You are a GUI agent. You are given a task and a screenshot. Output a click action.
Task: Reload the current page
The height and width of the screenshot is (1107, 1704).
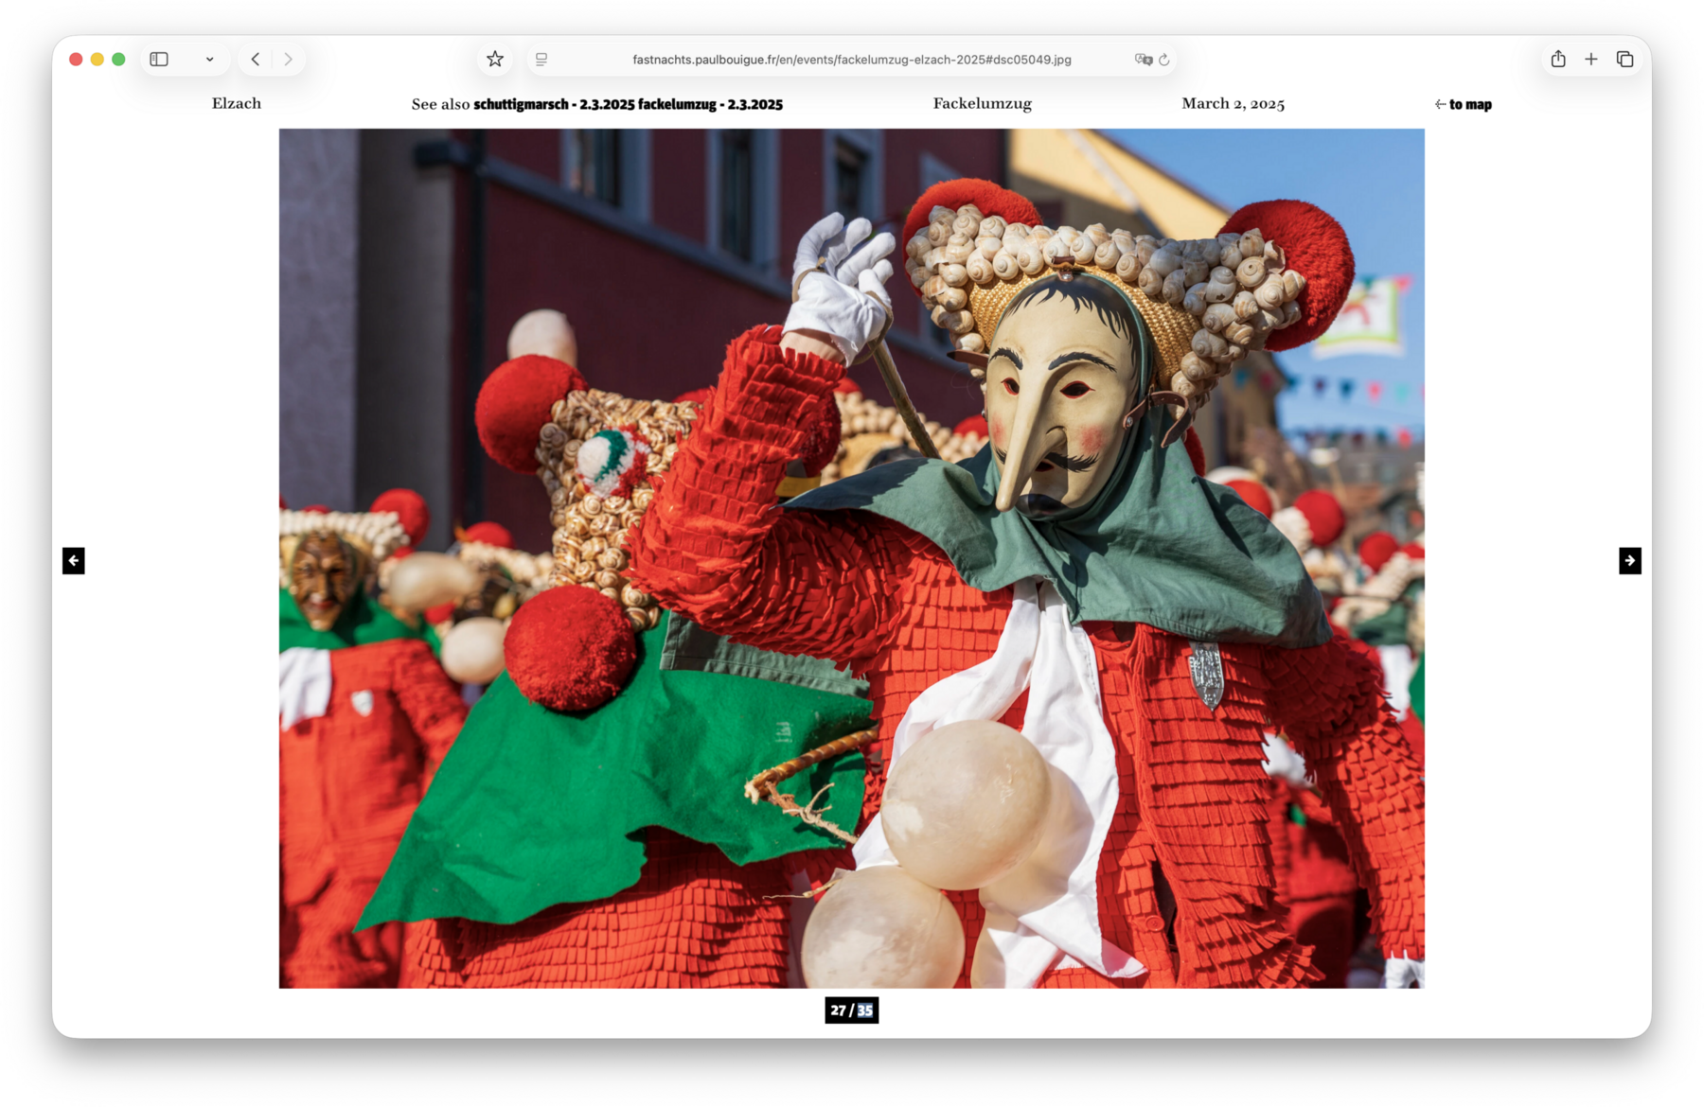1164,60
